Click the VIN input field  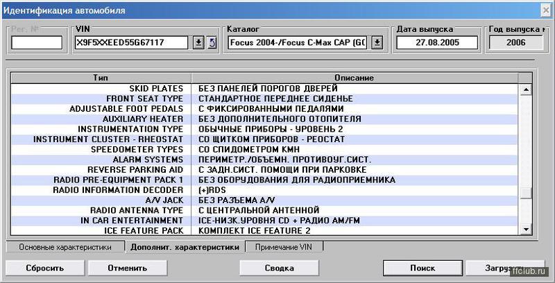(131, 43)
